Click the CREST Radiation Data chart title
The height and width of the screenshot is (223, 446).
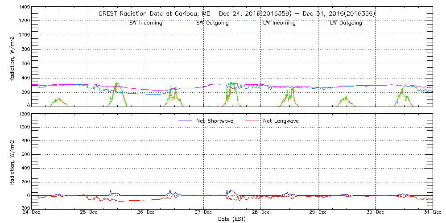(x=236, y=14)
